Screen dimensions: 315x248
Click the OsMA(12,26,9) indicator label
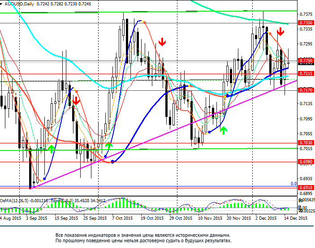pos(14,201)
